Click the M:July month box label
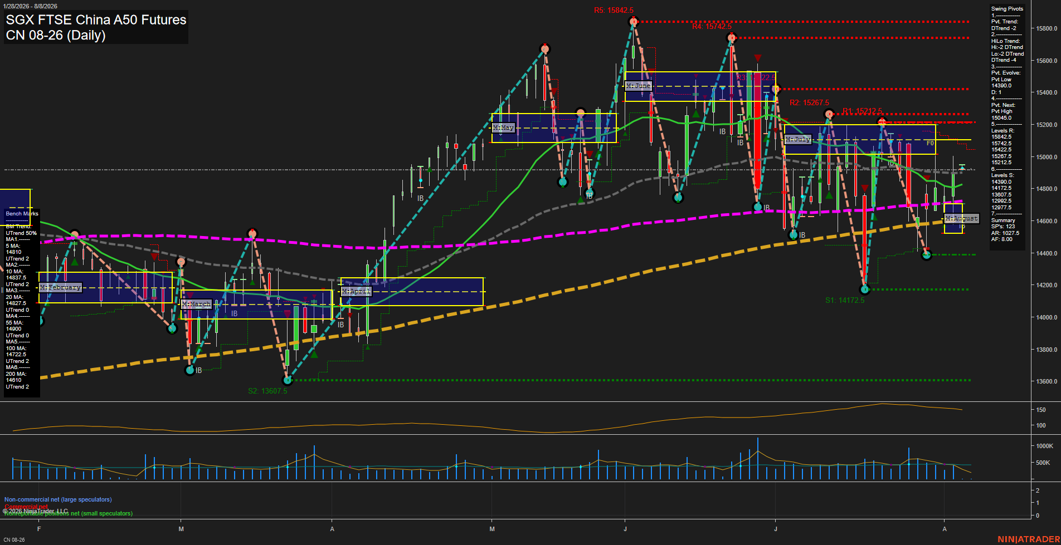Viewport: 1061px width, 545px height. (x=798, y=139)
